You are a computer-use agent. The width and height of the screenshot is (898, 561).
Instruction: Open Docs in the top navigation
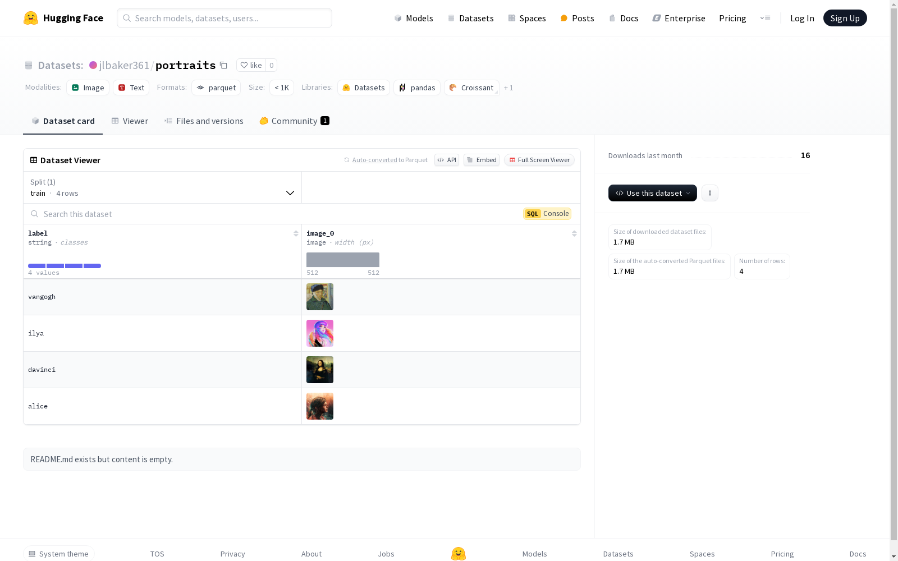point(624,18)
